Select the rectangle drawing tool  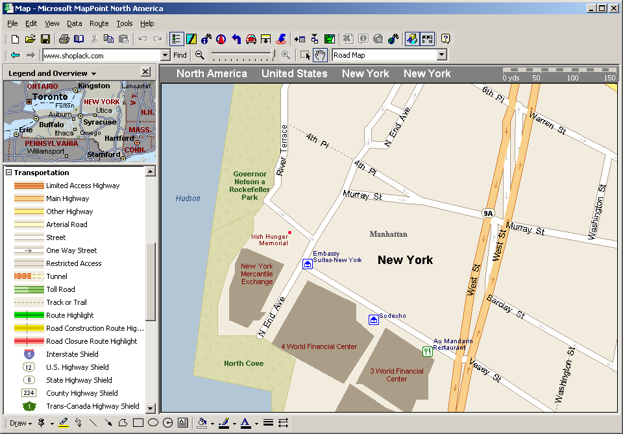click(x=138, y=423)
